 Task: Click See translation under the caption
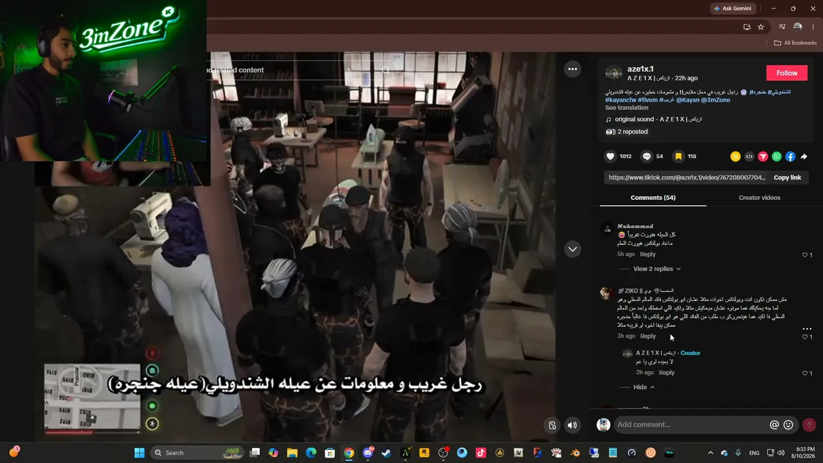[x=626, y=107]
